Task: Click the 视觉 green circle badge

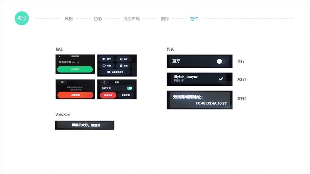Action: click(x=22, y=18)
